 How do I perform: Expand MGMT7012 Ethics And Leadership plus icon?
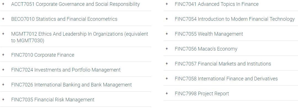(3, 34)
